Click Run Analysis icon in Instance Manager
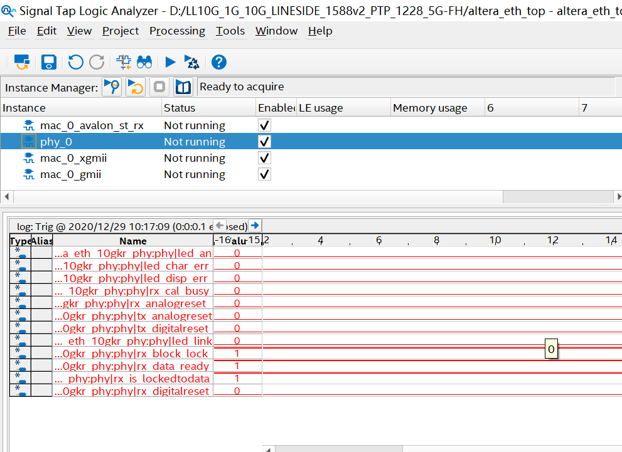This screenshot has height=452, width=622. (112, 87)
